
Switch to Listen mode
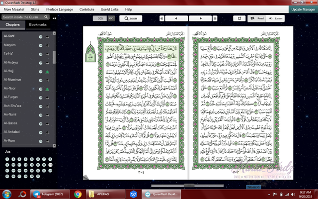pos(275,18)
